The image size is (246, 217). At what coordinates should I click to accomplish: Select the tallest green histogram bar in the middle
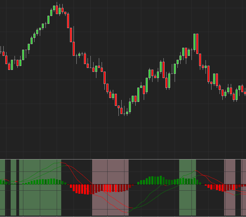(x=161, y=180)
